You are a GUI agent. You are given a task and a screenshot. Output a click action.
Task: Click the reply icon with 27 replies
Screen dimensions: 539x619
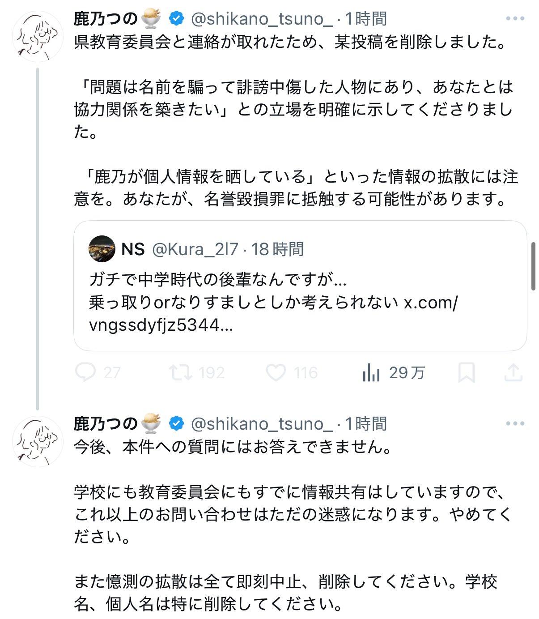tap(85, 372)
